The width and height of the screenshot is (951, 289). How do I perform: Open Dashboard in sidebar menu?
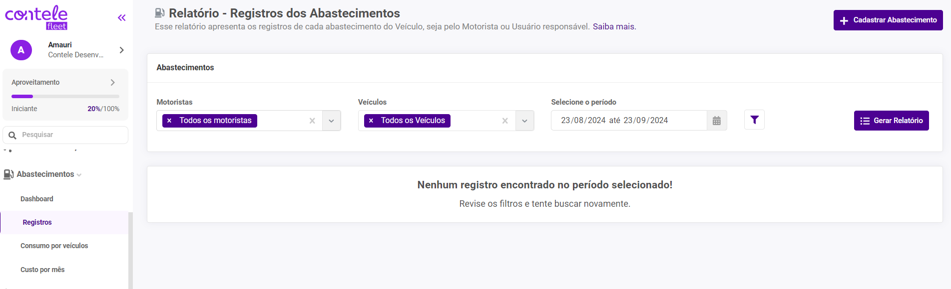tap(37, 199)
